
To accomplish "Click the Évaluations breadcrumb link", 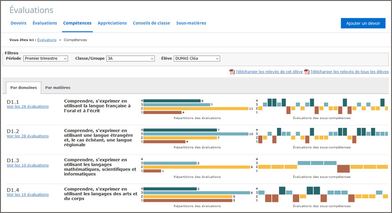I will tap(47, 40).
